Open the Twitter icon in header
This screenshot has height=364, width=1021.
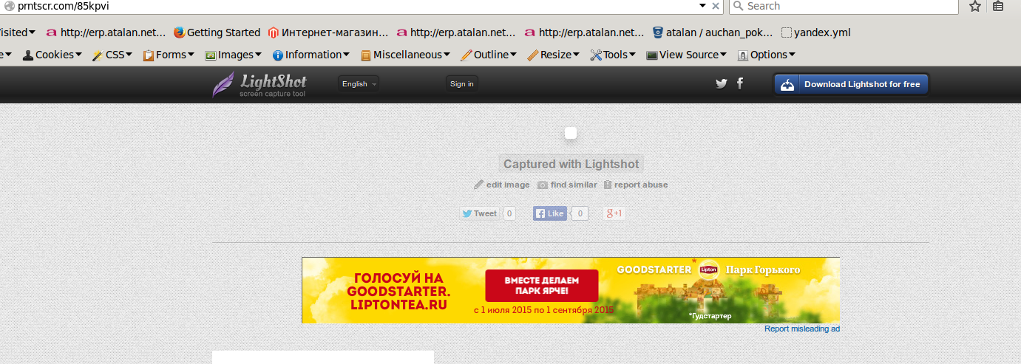[722, 83]
